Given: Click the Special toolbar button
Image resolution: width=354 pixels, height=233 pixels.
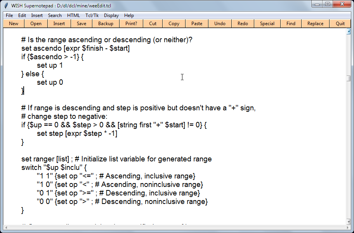Looking at the screenshot, I should click(x=267, y=24).
